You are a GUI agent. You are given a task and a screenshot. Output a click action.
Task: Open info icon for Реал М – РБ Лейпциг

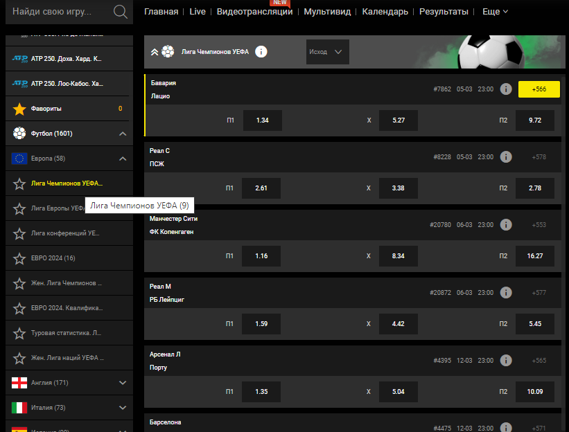506,292
